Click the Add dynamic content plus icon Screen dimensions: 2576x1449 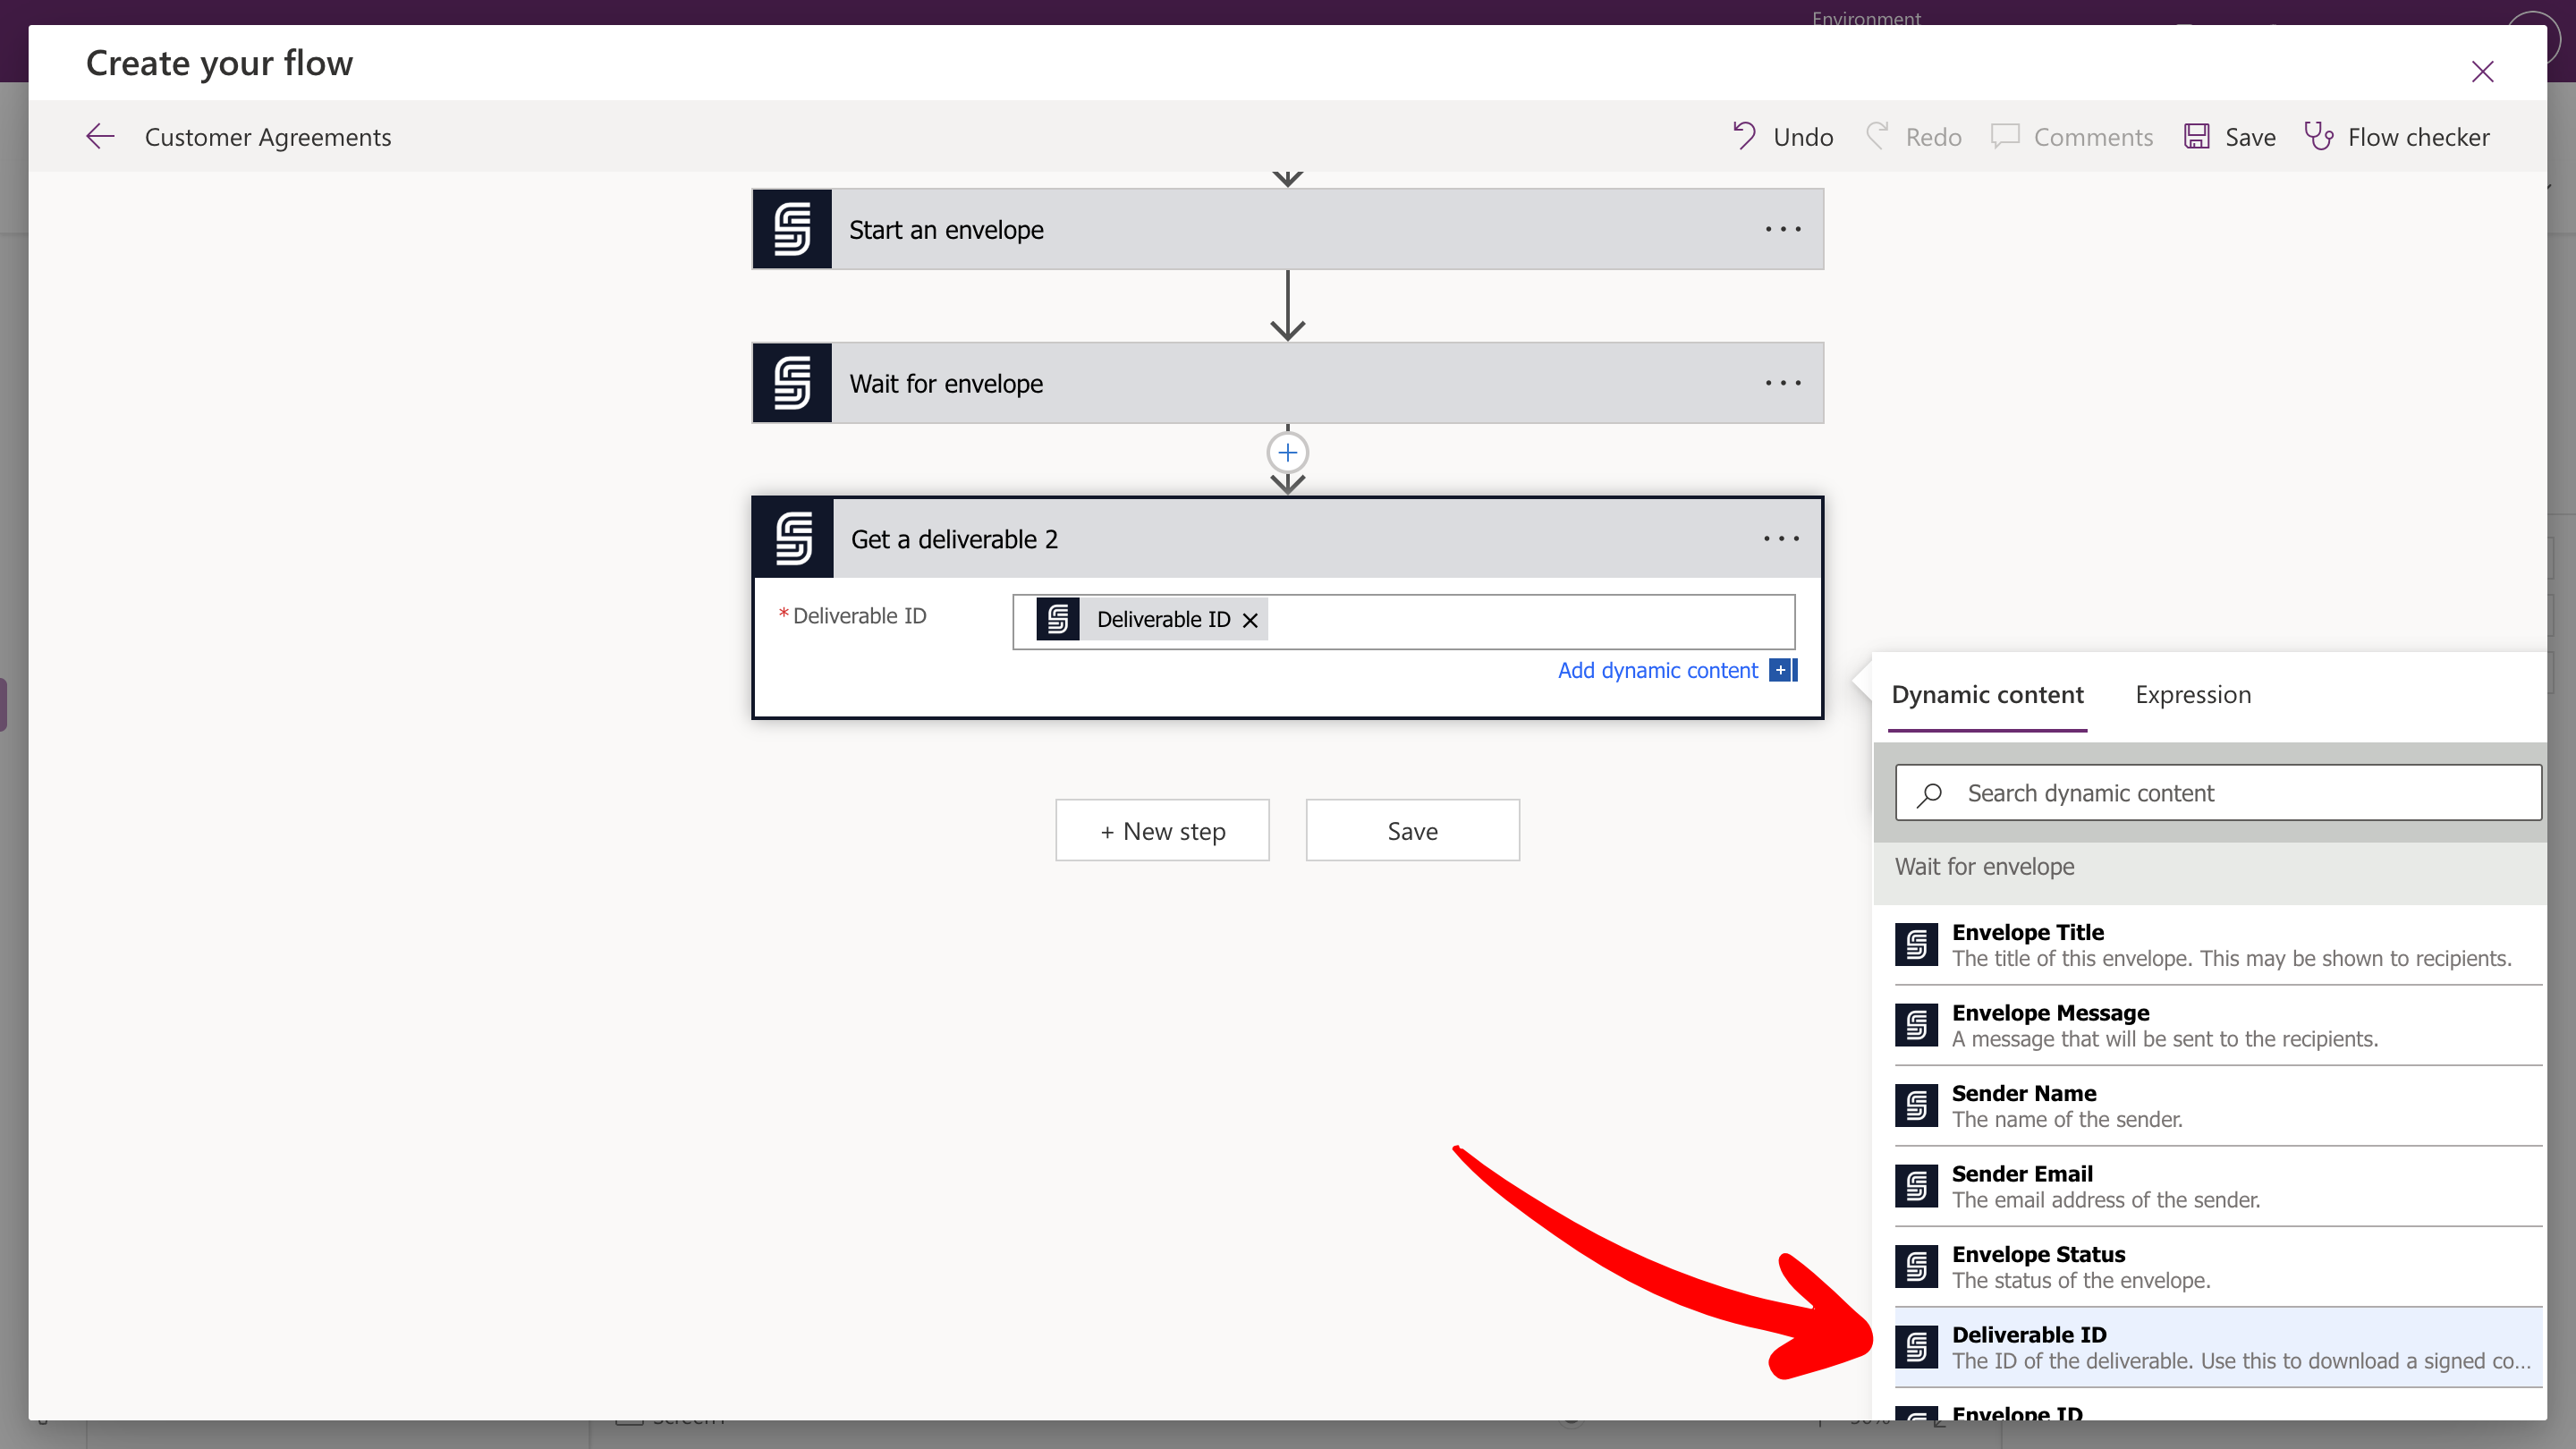(1782, 670)
